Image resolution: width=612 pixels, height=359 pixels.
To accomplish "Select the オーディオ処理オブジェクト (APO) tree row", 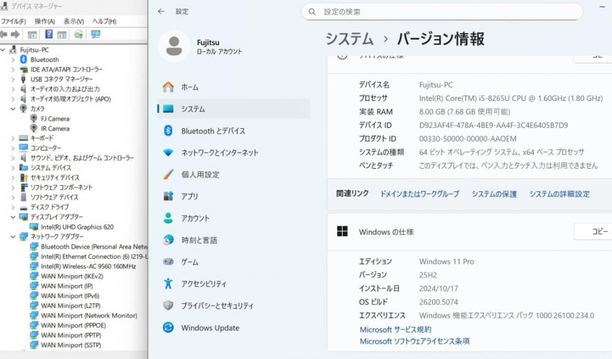I will pos(70,98).
